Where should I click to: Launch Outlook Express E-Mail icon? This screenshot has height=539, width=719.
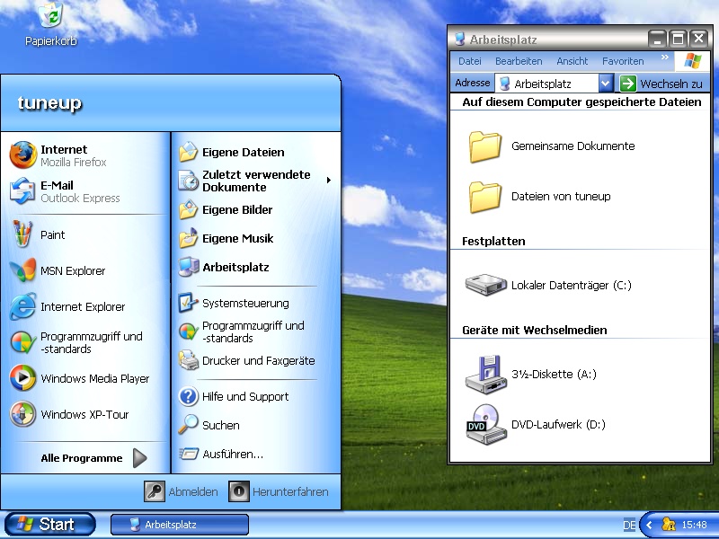(22, 191)
